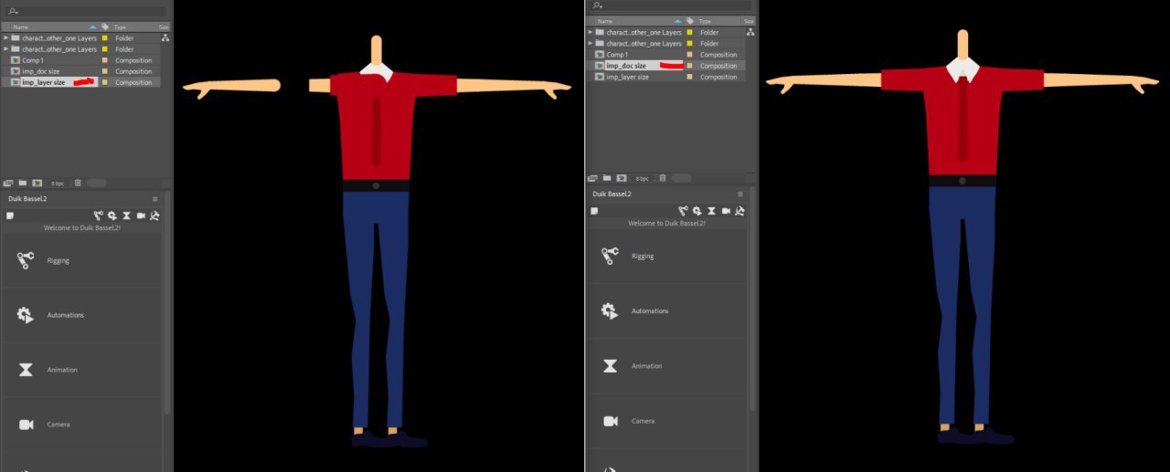Image resolution: width=1170 pixels, height=472 pixels.
Task: Click the Automations gear icon in the left Duik toolbar row
Action: 112,215
